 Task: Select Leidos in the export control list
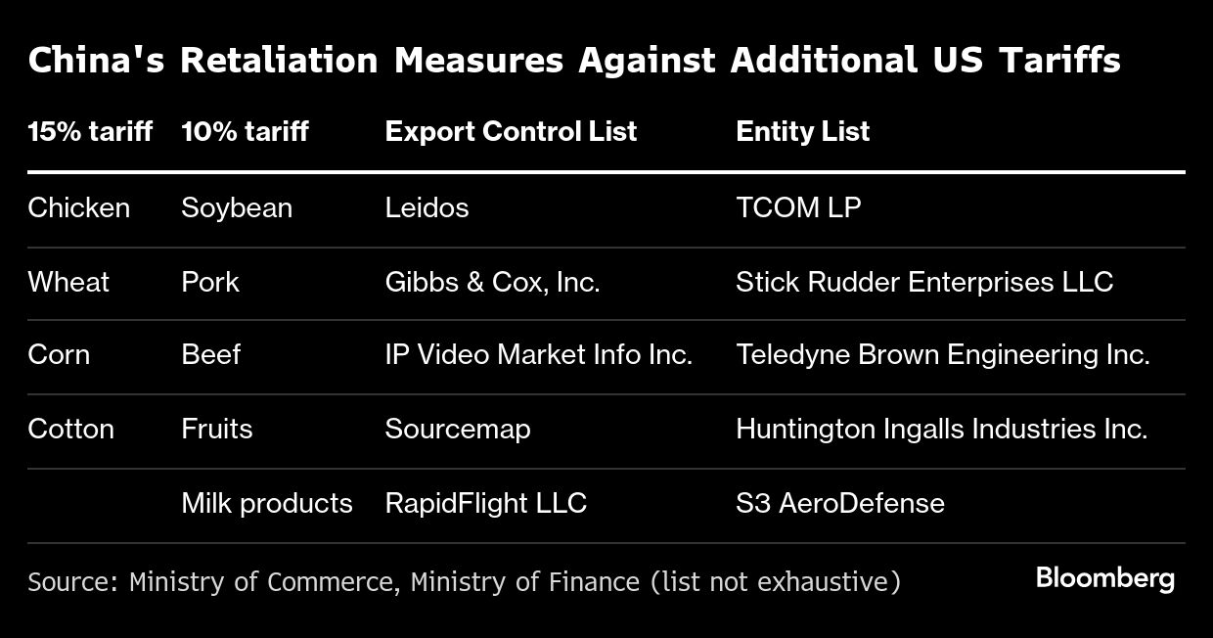click(x=427, y=207)
